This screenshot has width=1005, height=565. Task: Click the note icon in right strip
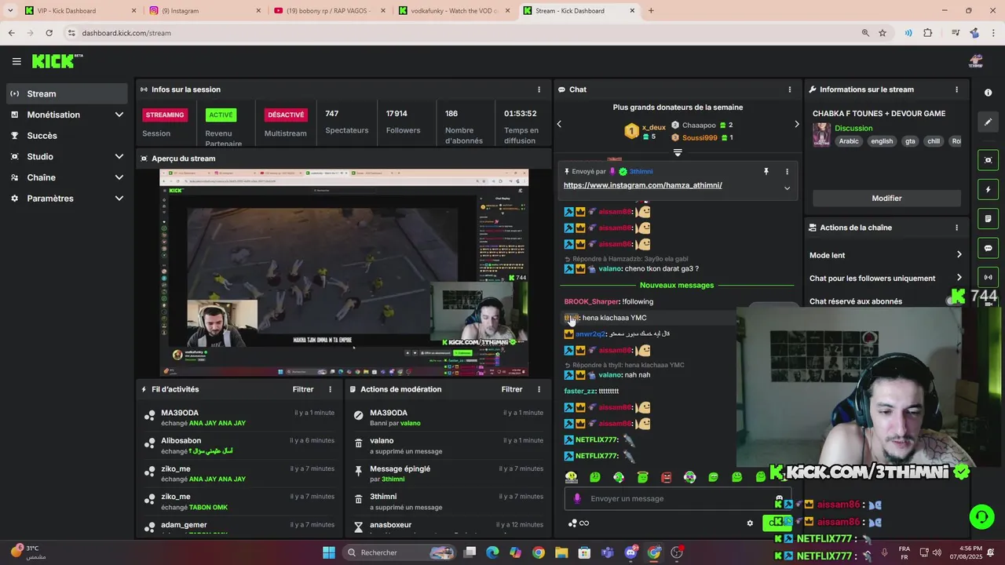pyautogui.click(x=988, y=218)
